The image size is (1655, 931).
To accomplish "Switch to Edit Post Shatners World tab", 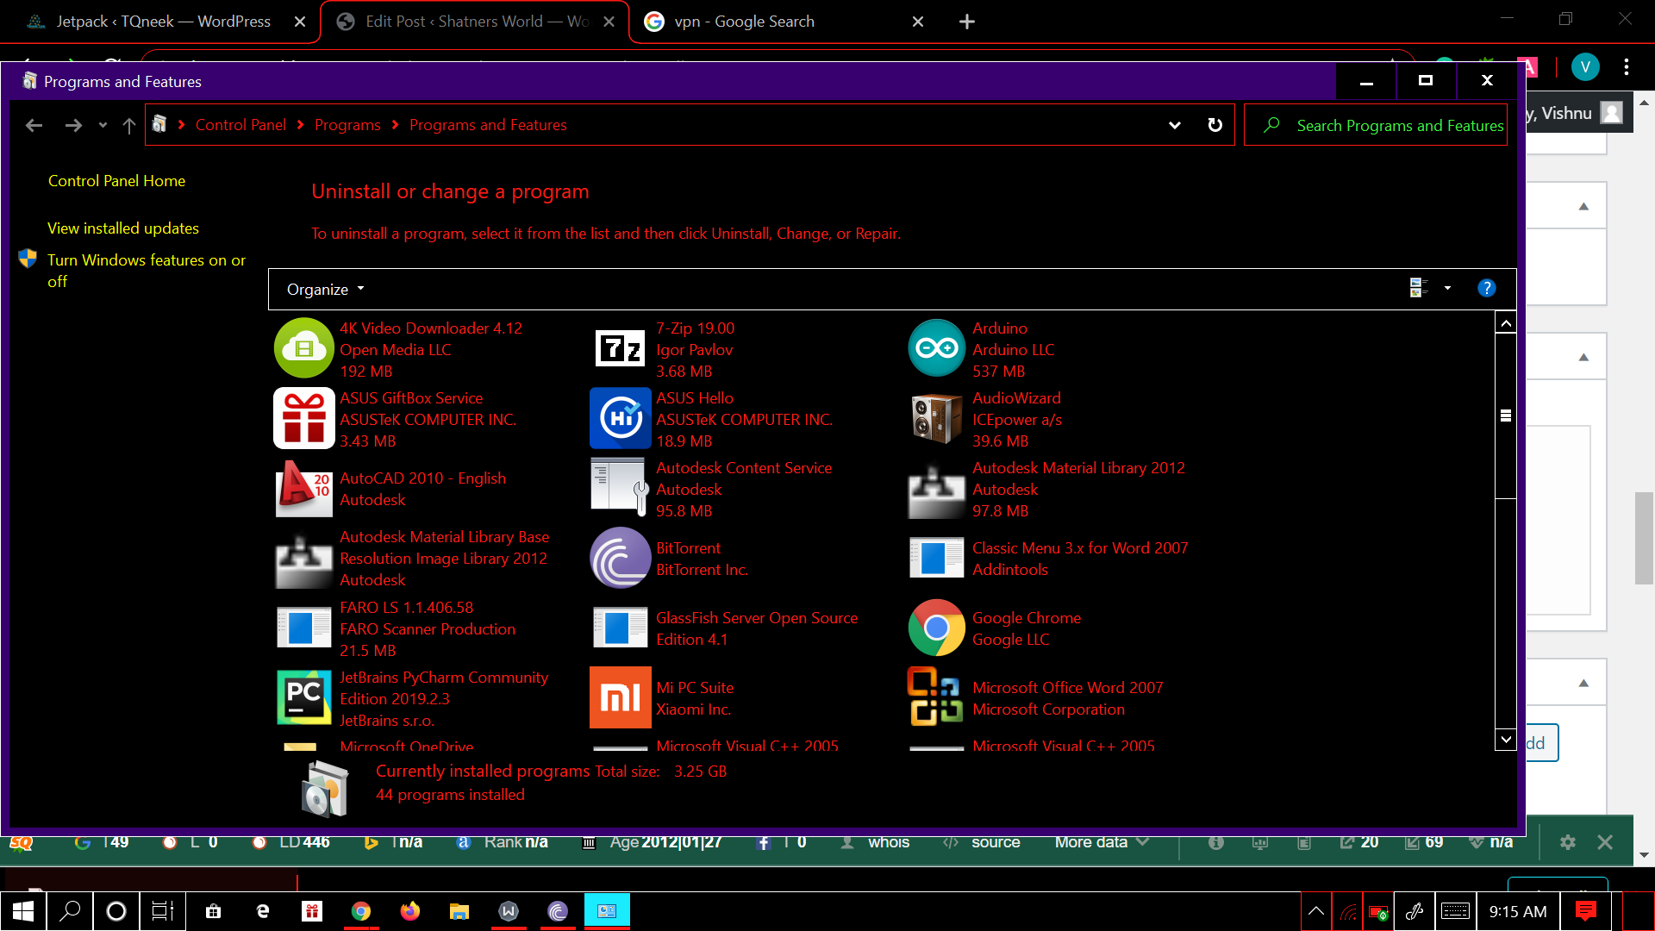I will 476,22.
